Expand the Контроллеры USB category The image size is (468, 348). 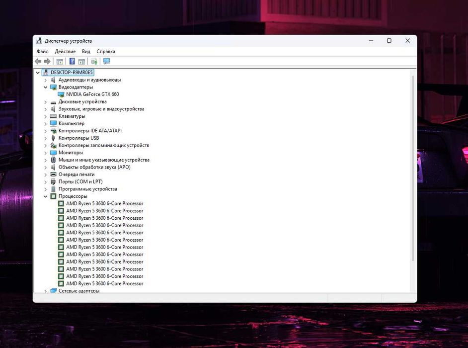click(45, 138)
